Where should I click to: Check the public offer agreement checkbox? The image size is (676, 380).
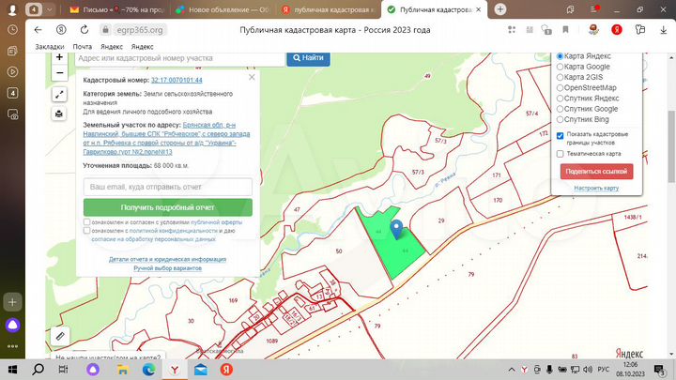tap(87, 222)
